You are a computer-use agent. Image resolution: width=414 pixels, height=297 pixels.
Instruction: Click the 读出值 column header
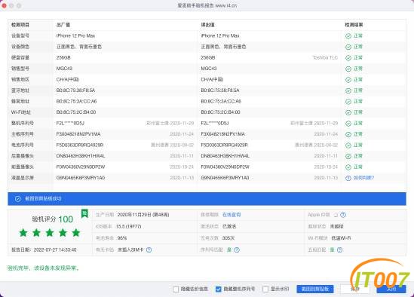point(208,25)
